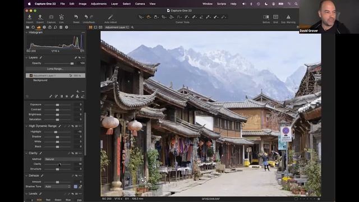
Task: Select the Background layer row
Action: pos(55,80)
